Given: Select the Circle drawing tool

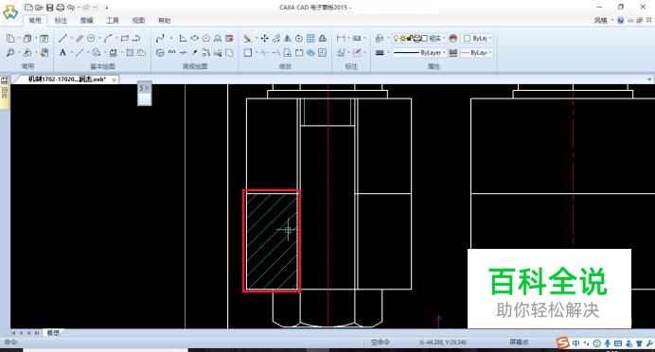Looking at the screenshot, I should coord(91,39).
